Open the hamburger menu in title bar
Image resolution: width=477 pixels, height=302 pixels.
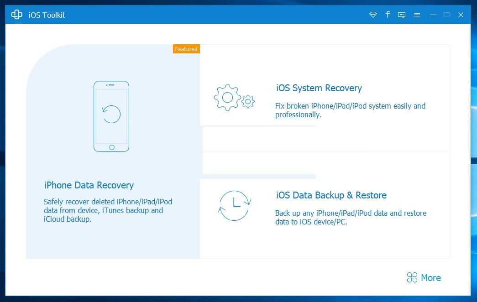[x=417, y=15]
